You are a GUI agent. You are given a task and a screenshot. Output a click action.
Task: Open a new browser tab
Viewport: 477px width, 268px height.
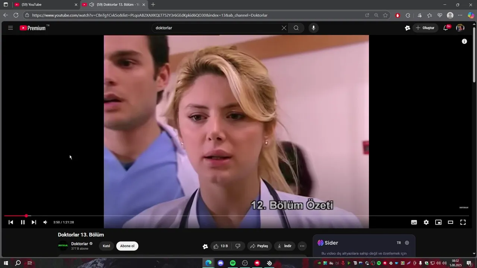[153, 4]
